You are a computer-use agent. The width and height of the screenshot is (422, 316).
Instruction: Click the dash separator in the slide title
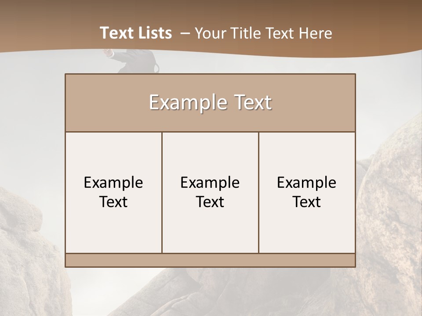click(185, 33)
